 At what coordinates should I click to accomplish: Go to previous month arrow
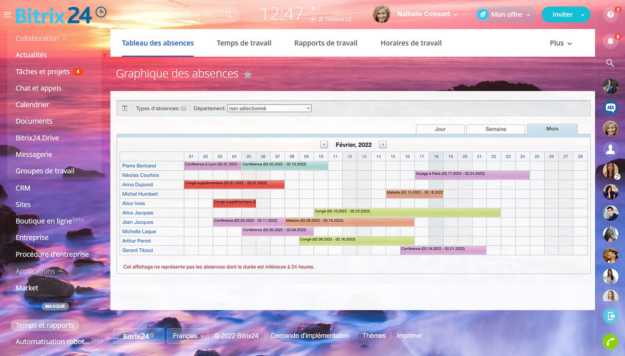point(324,144)
